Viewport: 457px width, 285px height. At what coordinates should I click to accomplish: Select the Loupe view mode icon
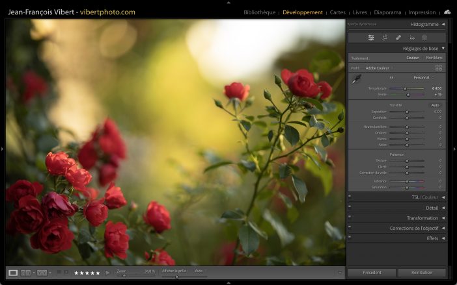[13, 273]
